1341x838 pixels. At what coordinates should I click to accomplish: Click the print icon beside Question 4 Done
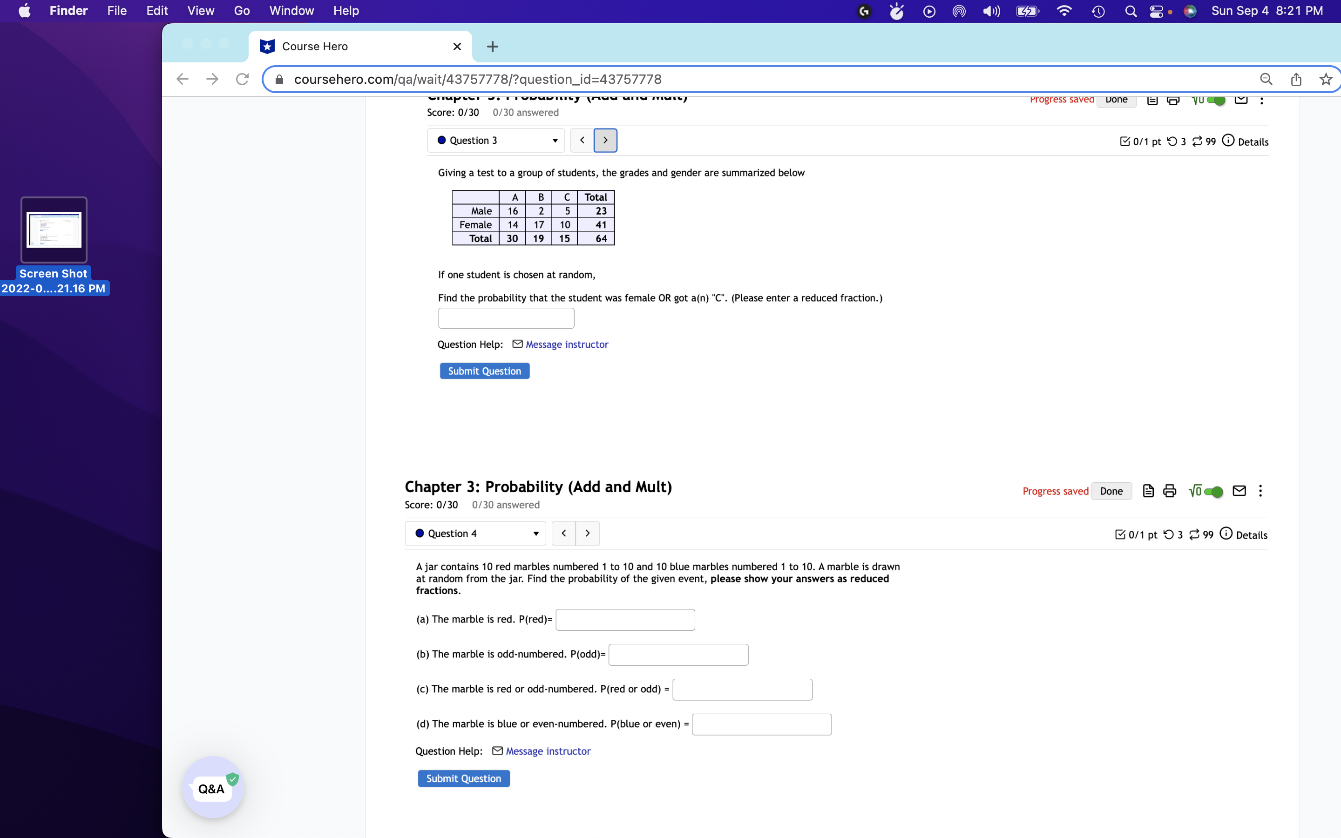[1169, 491]
